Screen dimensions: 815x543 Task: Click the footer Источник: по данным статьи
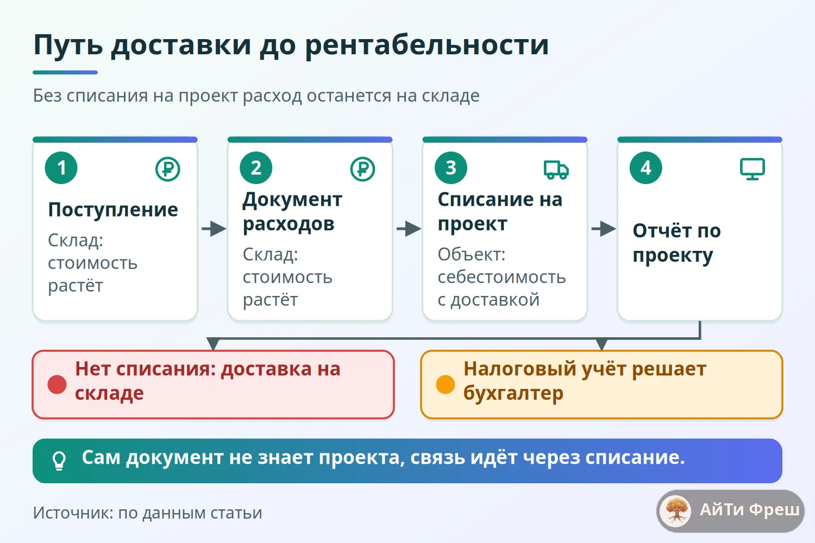(x=148, y=513)
